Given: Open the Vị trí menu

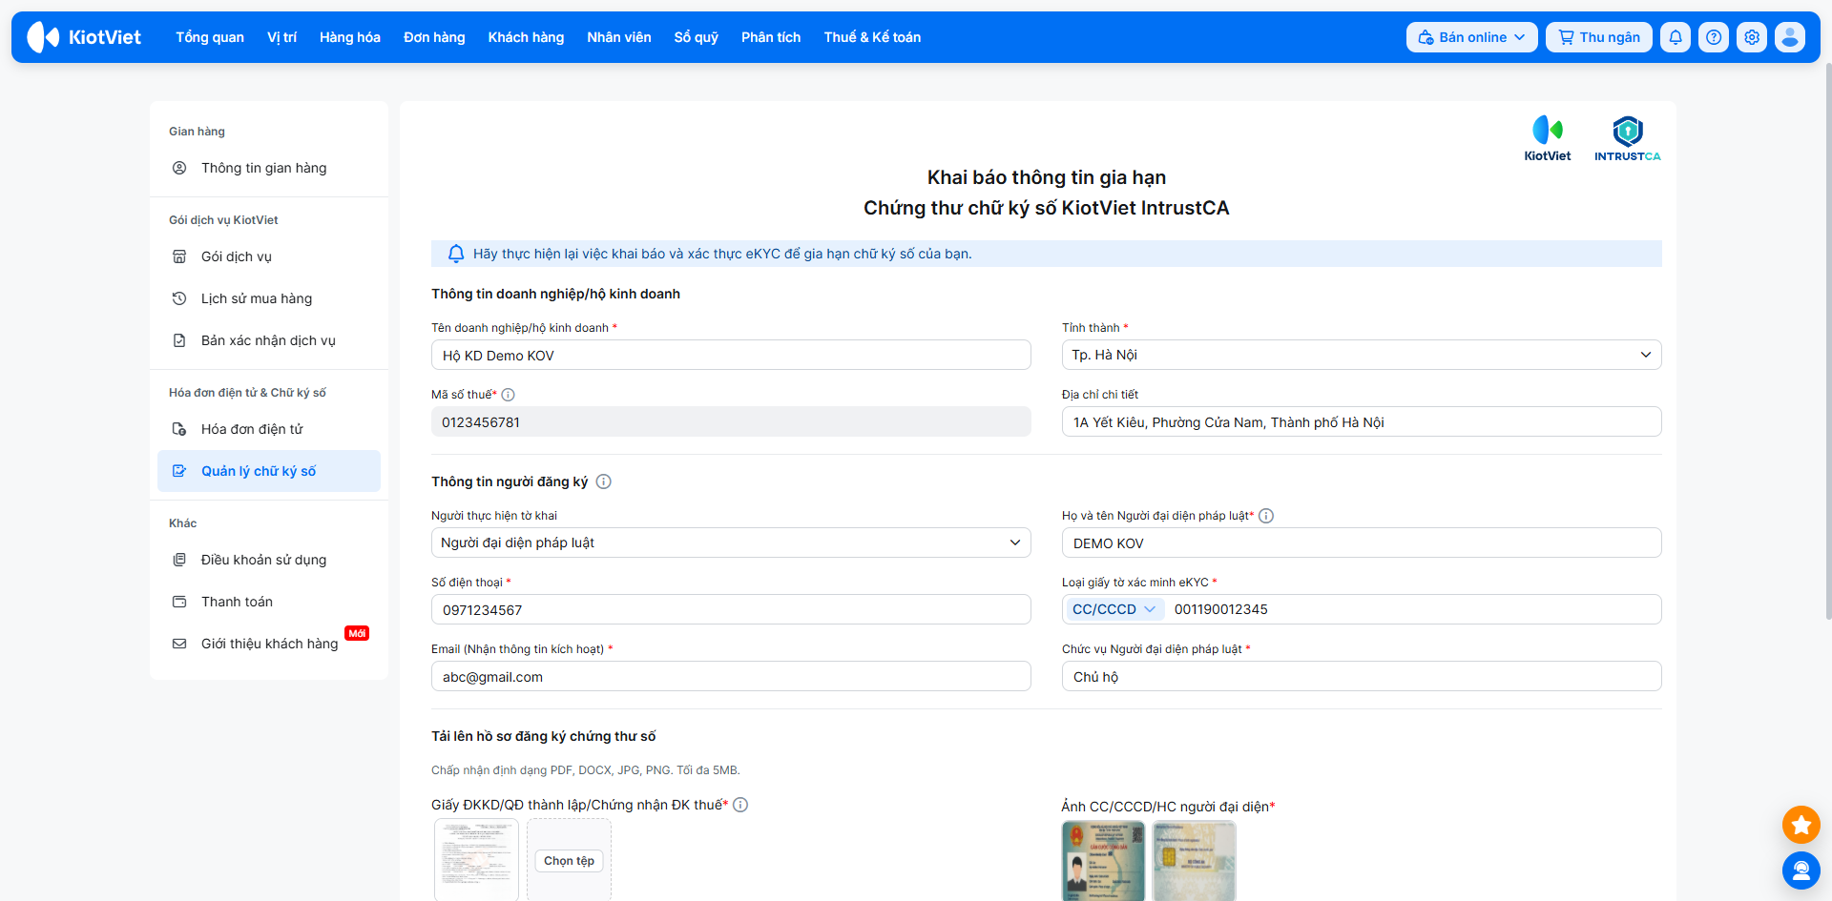Looking at the screenshot, I should [281, 37].
